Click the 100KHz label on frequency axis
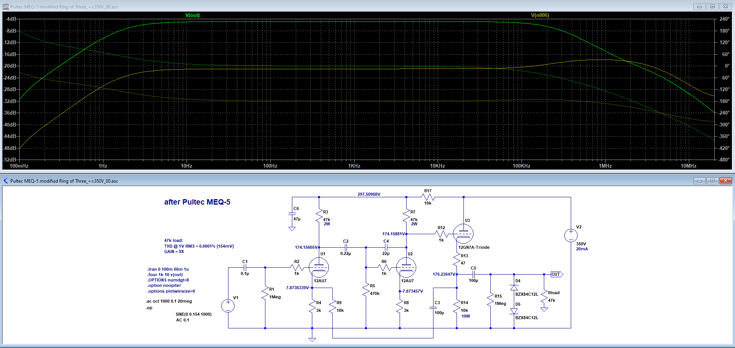 point(521,166)
